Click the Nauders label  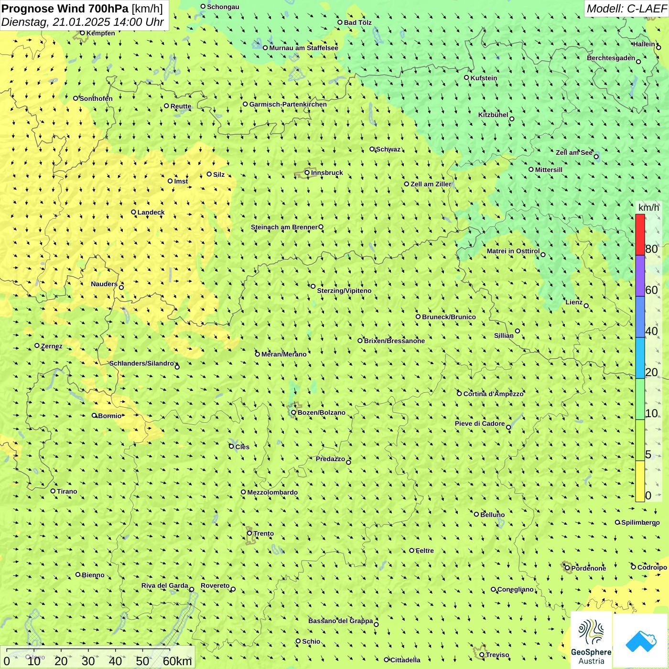click(104, 284)
